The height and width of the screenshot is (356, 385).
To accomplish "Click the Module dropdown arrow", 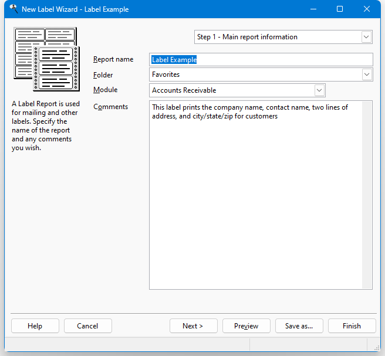I will click(x=319, y=90).
